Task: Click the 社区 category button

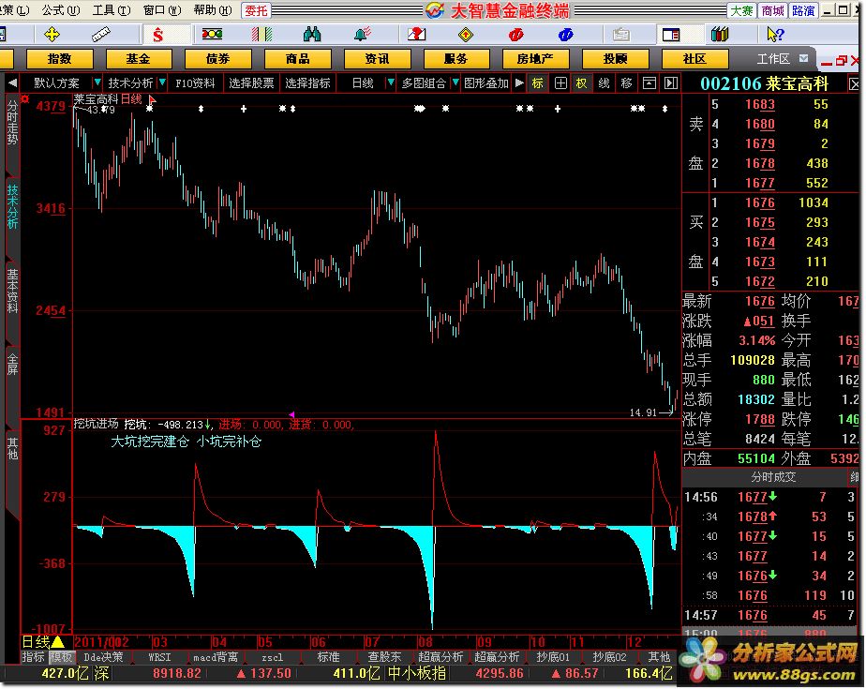Action: [x=694, y=58]
